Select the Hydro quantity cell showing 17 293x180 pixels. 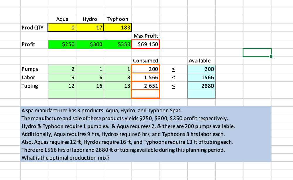pos(90,28)
